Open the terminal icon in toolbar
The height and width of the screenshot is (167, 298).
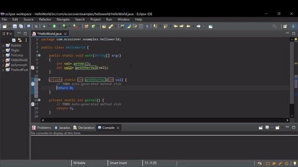click(x=28, y=26)
